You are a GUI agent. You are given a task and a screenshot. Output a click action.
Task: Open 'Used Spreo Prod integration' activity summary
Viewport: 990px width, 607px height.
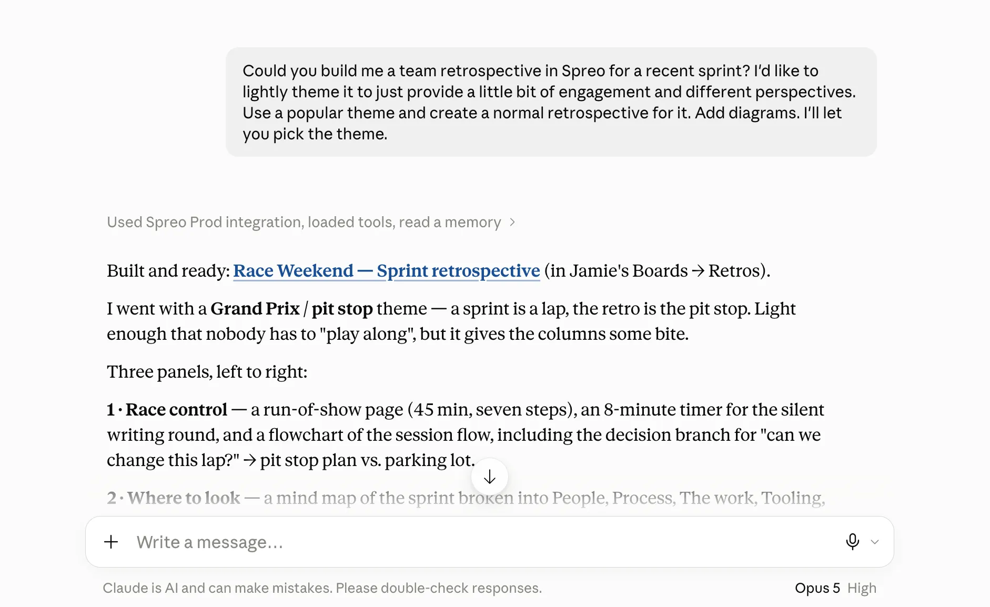tap(304, 222)
